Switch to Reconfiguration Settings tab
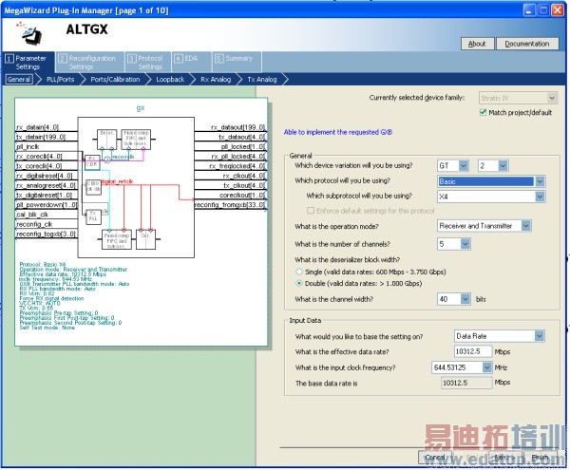This screenshot has width=570, height=470. coord(90,63)
